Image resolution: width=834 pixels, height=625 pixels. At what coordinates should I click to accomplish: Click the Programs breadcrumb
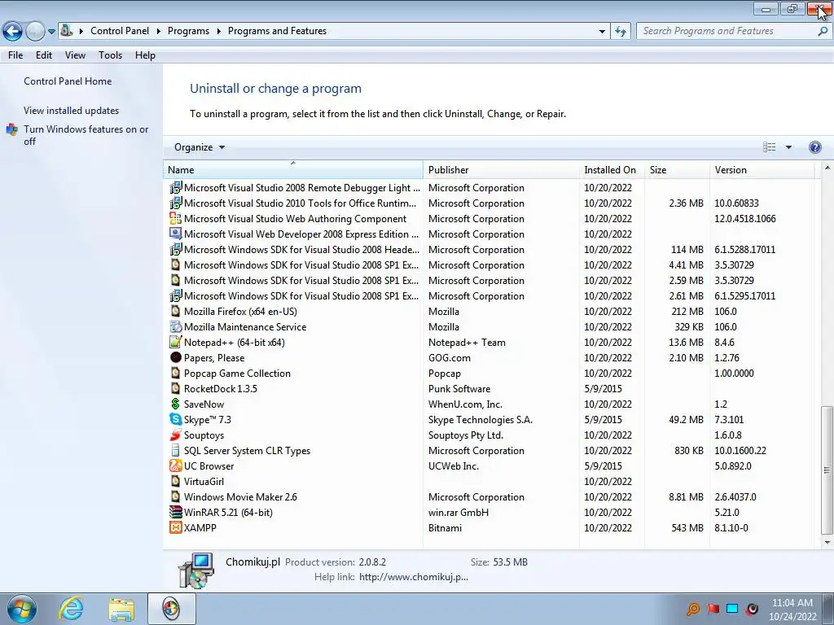pos(188,31)
